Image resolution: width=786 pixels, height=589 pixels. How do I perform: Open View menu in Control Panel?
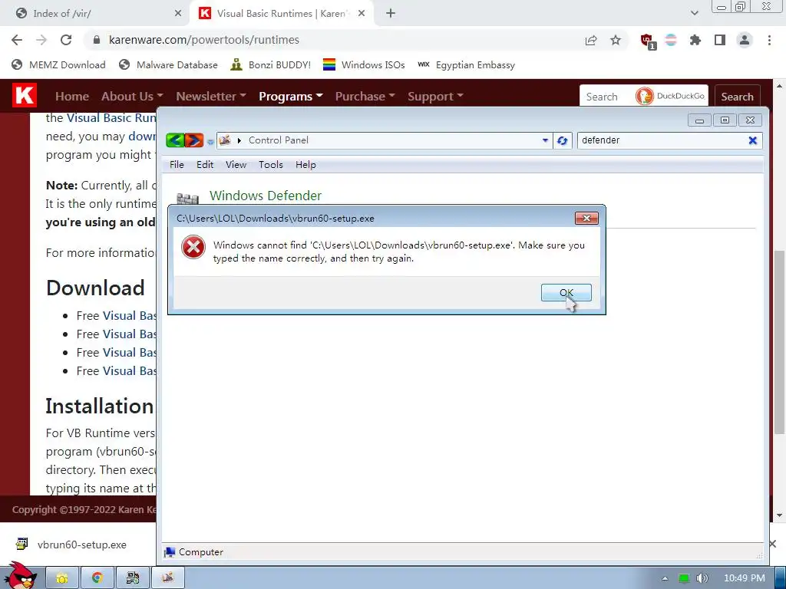click(236, 165)
